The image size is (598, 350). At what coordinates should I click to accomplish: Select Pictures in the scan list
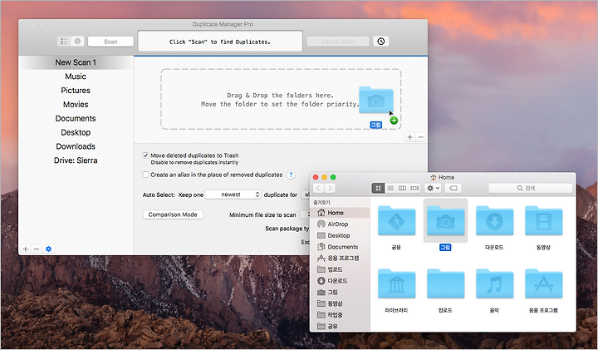[76, 91]
